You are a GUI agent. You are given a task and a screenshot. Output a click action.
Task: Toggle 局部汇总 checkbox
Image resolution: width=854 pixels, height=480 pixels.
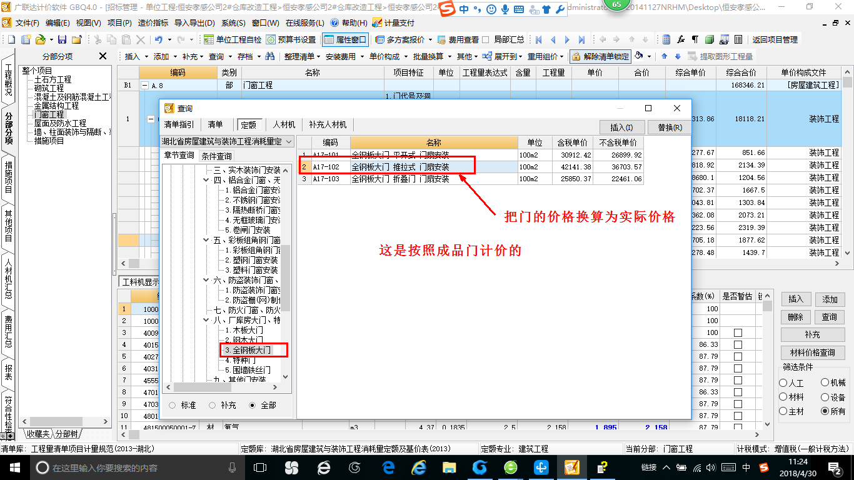coord(486,39)
